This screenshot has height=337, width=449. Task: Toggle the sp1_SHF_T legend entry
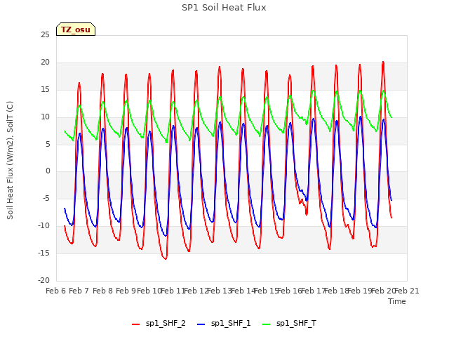click(290, 324)
